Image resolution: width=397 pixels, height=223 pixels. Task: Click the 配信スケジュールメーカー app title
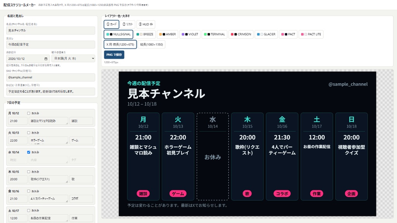pyautogui.click(x=19, y=5)
